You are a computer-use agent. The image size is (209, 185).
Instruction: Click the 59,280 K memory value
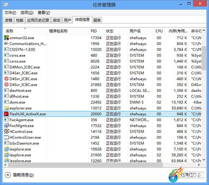(x=179, y=155)
